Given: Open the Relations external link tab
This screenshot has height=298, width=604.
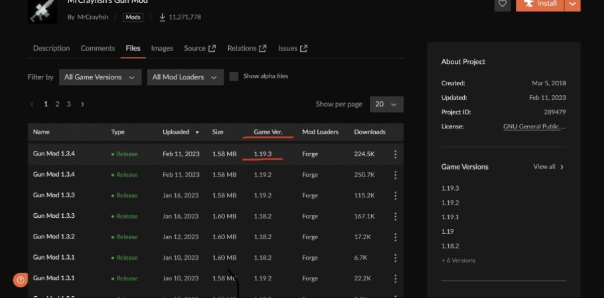Looking at the screenshot, I should point(247,48).
